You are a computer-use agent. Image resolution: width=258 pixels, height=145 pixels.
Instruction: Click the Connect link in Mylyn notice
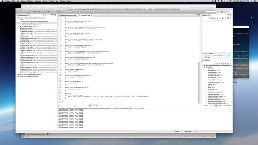(x=207, y=56)
